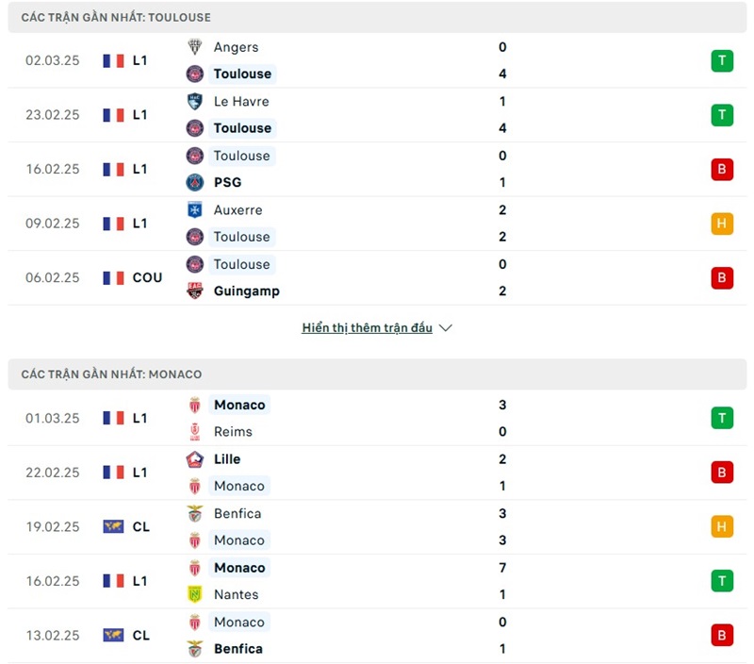The image size is (754, 664).
Task: Click the Le Havre club crest
Action: [x=195, y=102]
